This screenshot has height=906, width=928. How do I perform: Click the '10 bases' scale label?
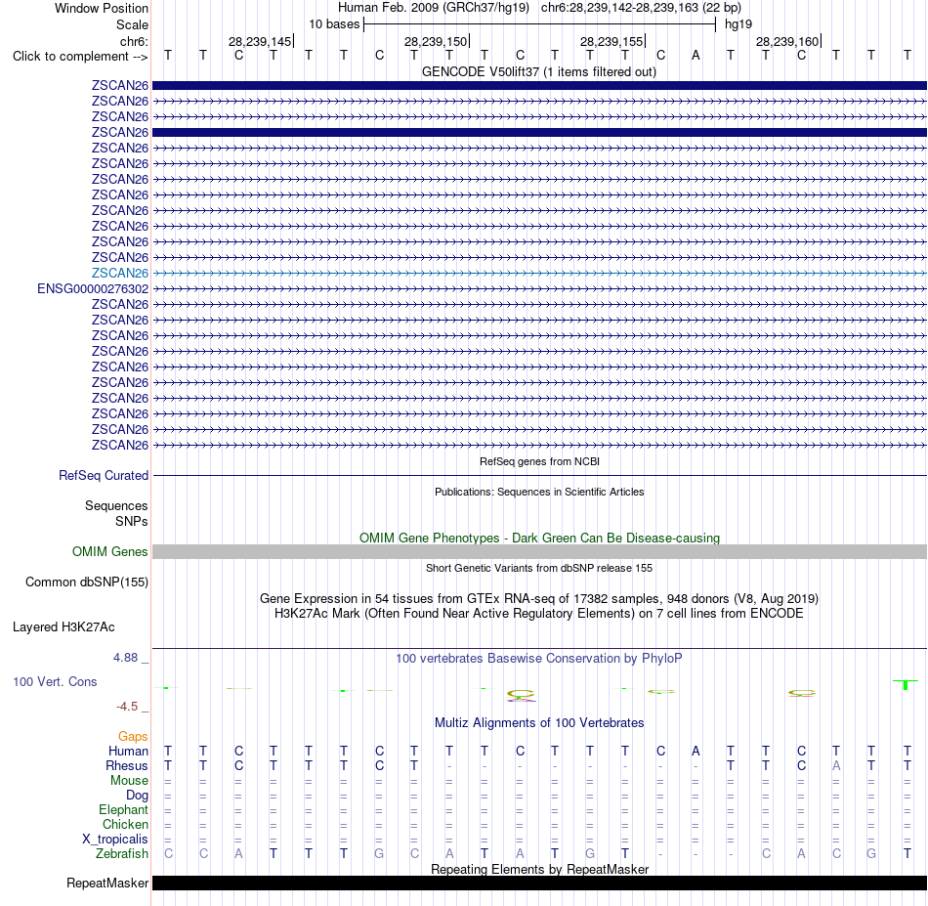tap(334, 24)
